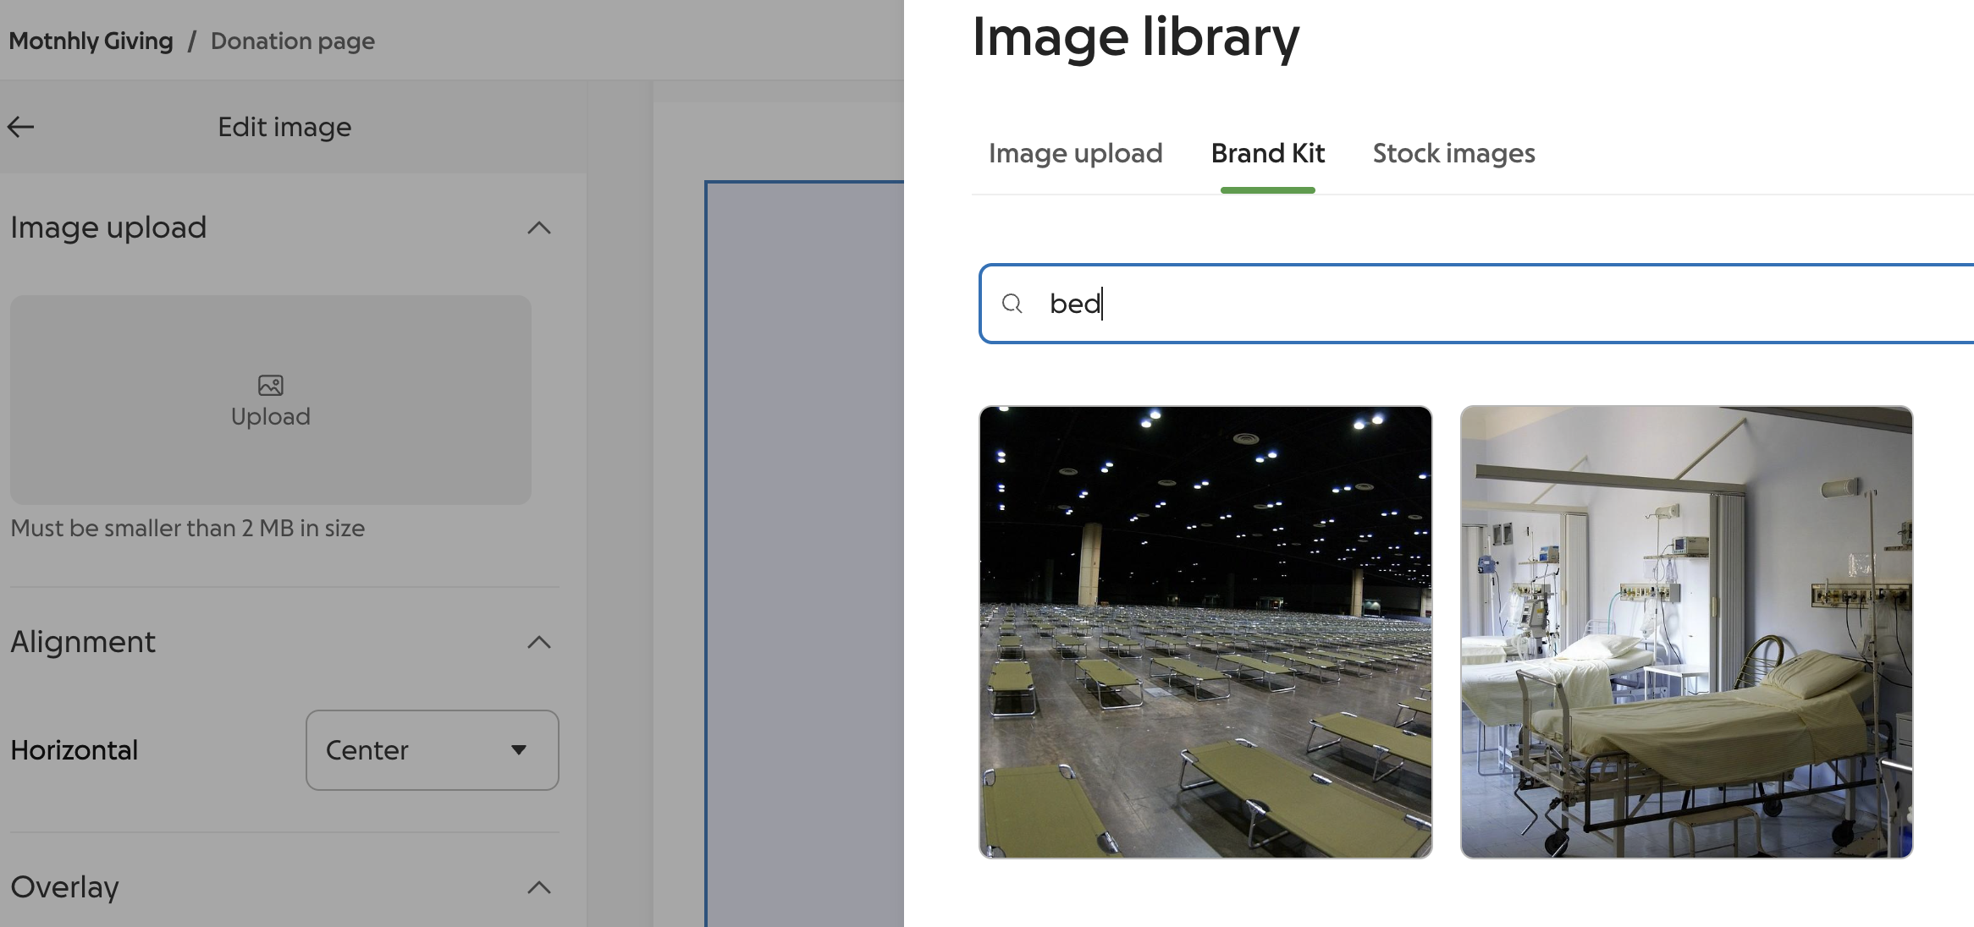Viewport: 1974px width, 927px height.
Task: Click the Donation page breadcrumb
Action: pos(293,41)
